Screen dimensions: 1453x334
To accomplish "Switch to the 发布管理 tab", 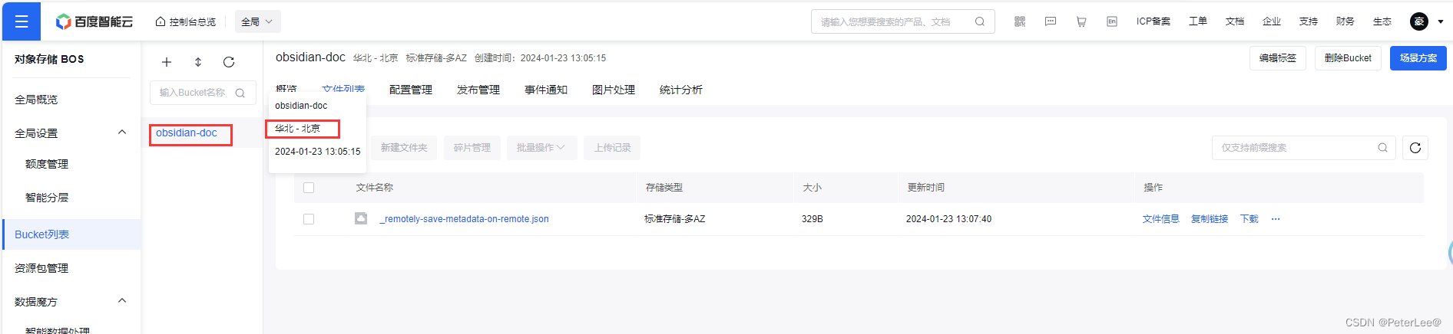I will tap(478, 90).
